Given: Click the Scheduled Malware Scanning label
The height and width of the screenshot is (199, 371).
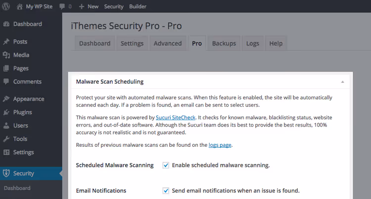Looking at the screenshot, I should click(115, 166).
